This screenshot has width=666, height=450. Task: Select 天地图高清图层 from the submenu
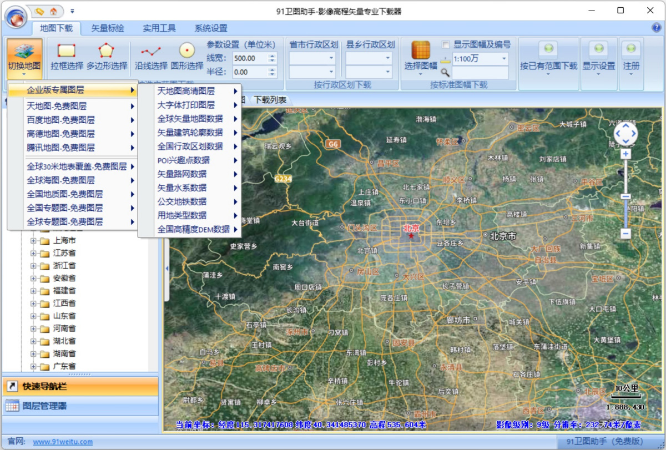point(186,91)
